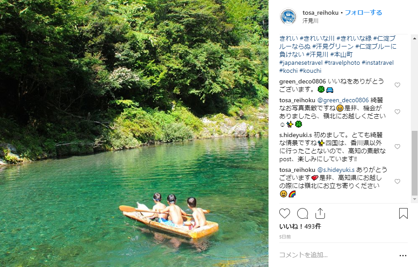Click the scrollbar up arrow in comments
418x267 pixels.
point(414,38)
